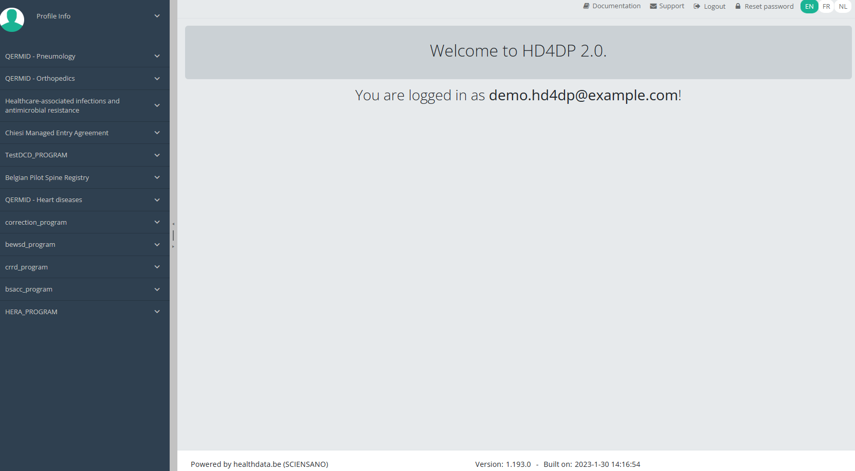Expand QERMID - Pneumology chevron

coord(157,56)
